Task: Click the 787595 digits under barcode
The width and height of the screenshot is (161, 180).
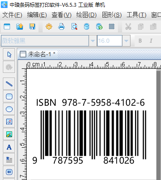Action: [68, 160]
